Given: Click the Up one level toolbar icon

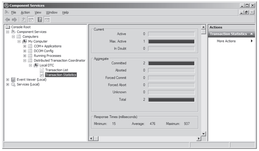Looking at the screenshot, I should [23, 20].
